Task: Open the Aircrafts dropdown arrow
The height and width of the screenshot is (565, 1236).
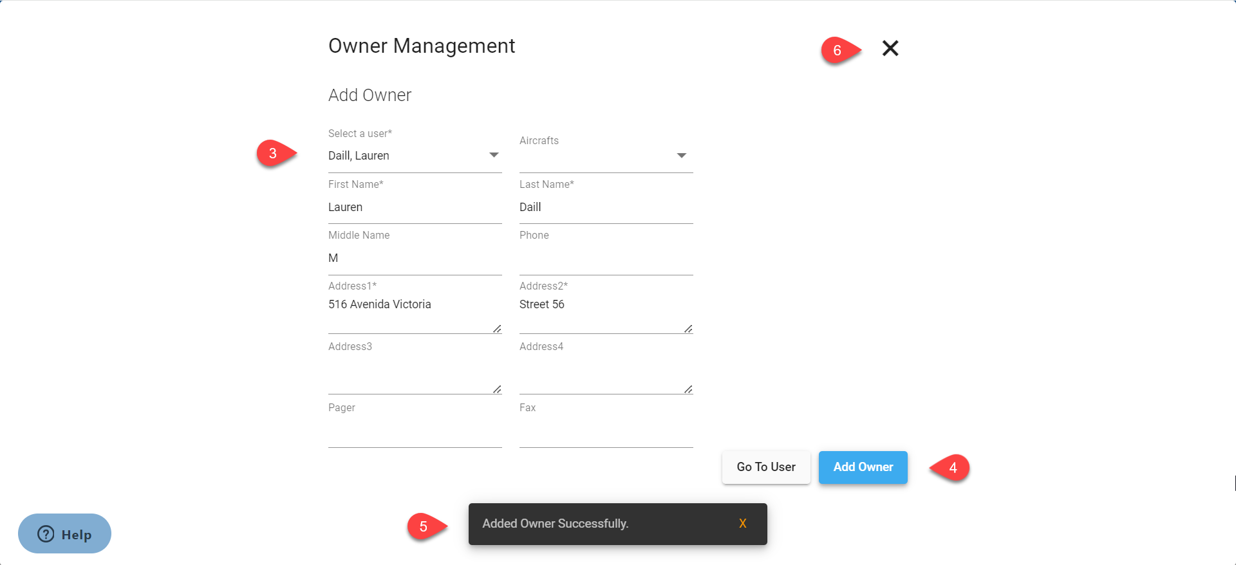Action: click(x=681, y=156)
